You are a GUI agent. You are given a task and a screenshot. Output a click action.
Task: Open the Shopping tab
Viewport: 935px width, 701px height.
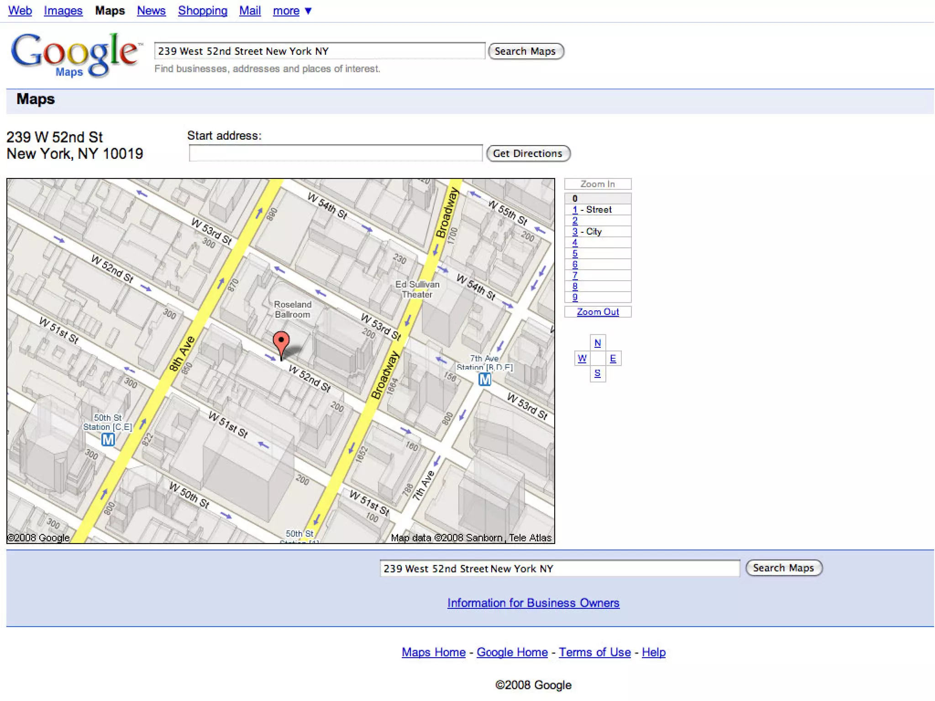202,10
